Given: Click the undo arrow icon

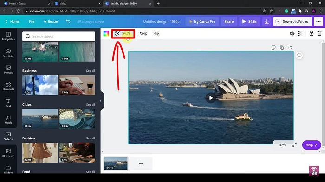Looking at the screenshot, I should pos(68,21).
